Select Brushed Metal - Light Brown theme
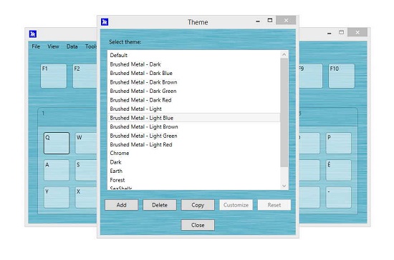This screenshot has width=394, height=260. 193,126
